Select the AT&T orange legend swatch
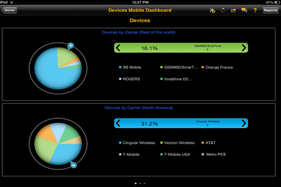This screenshot has height=187, width=281. [x=203, y=143]
